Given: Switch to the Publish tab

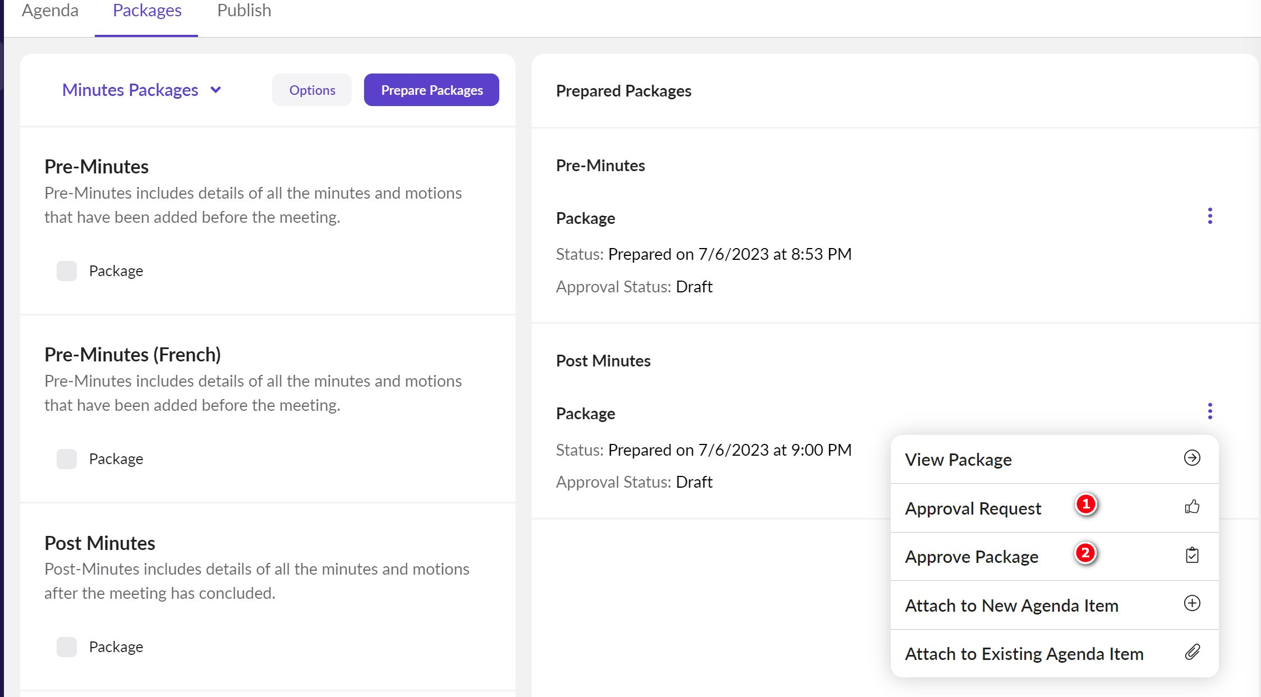Looking at the screenshot, I should point(244,11).
